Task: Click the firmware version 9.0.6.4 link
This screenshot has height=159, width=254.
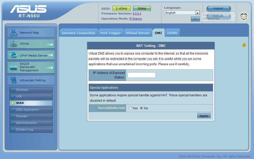Action: click(137, 14)
